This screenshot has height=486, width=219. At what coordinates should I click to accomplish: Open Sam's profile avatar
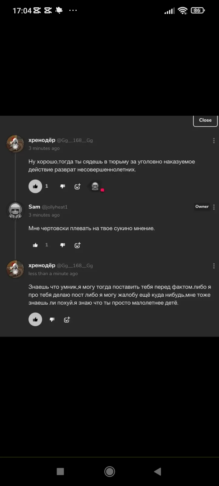pyautogui.click(x=15, y=210)
